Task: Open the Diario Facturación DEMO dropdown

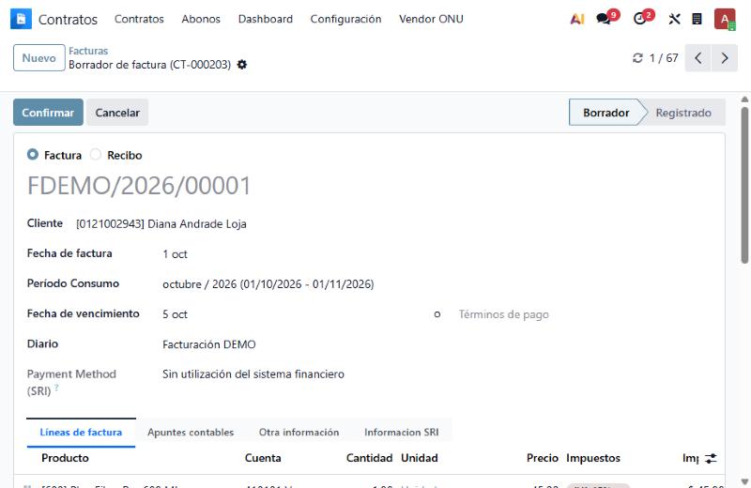Action: click(x=208, y=344)
